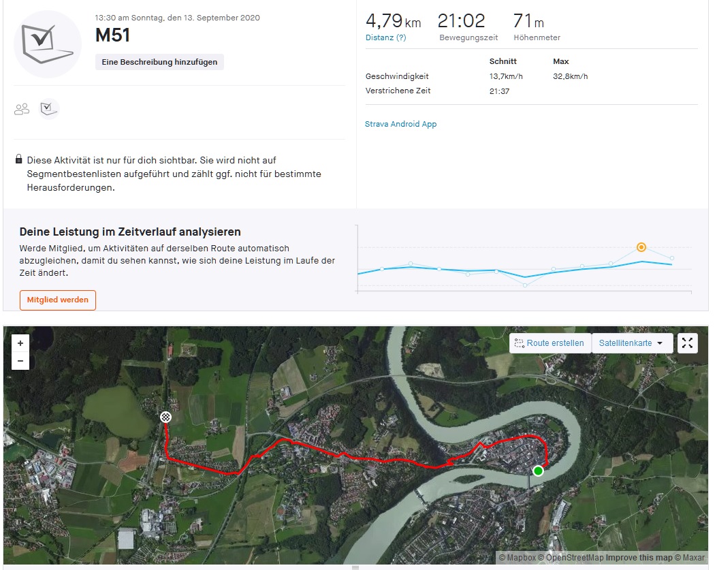Click the Improve this map link
717x570 pixels.
click(639, 558)
